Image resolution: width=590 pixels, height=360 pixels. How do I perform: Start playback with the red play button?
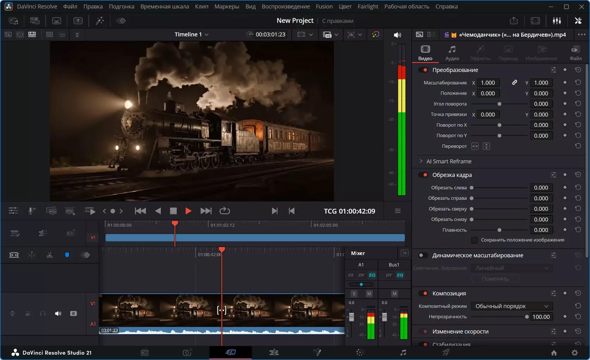pos(188,211)
